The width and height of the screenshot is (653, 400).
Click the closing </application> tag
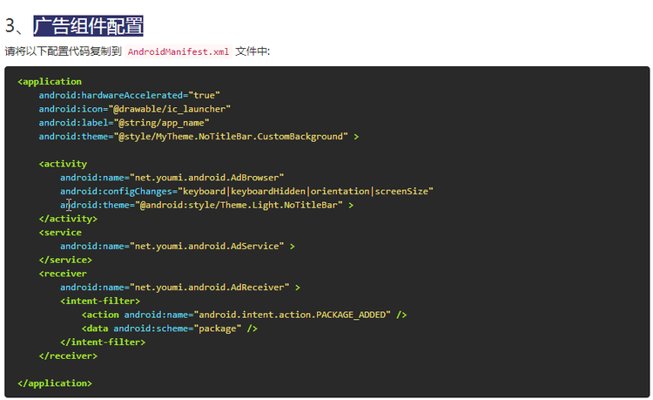click(55, 383)
